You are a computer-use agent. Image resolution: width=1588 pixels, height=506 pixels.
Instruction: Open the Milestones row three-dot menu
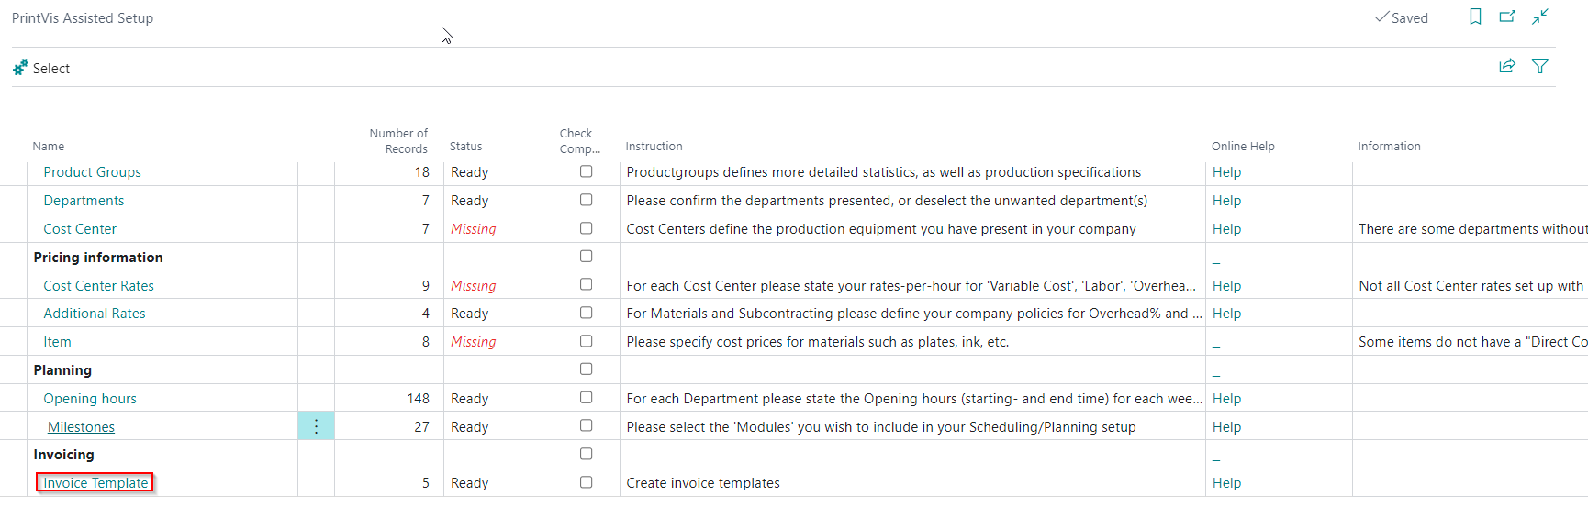coord(316,426)
